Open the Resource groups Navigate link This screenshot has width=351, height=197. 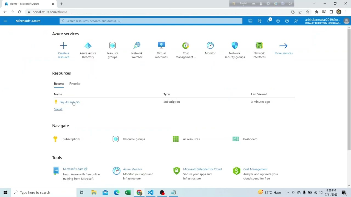(134, 139)
